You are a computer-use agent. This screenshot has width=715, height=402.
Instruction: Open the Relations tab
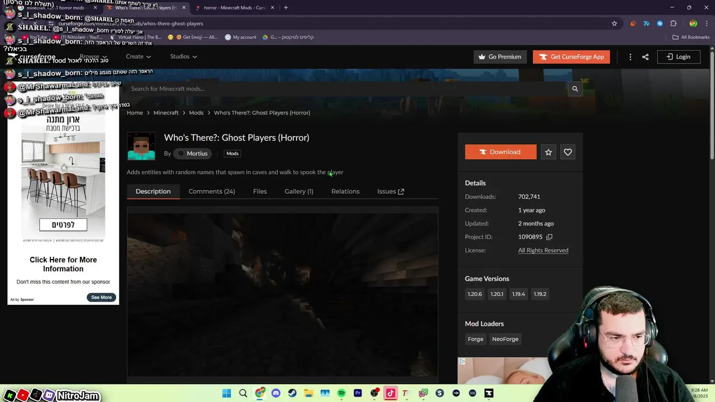[345, 191]
